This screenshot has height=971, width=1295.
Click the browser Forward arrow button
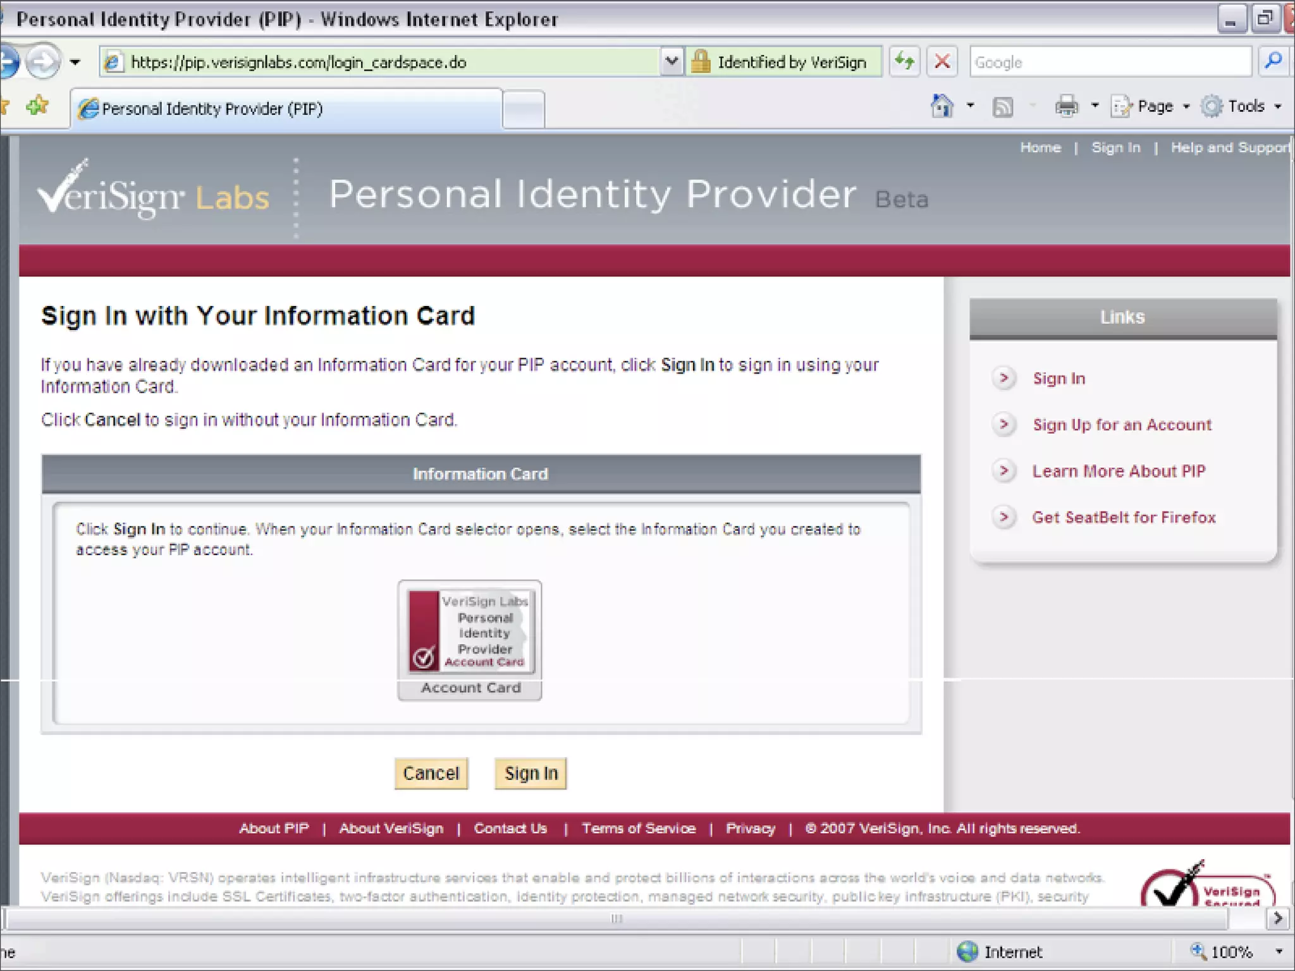[x=43, y=62]
